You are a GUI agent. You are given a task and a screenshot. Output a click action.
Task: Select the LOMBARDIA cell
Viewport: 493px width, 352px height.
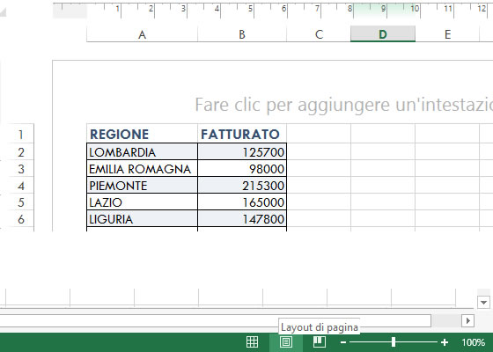[x=142, y=151]
